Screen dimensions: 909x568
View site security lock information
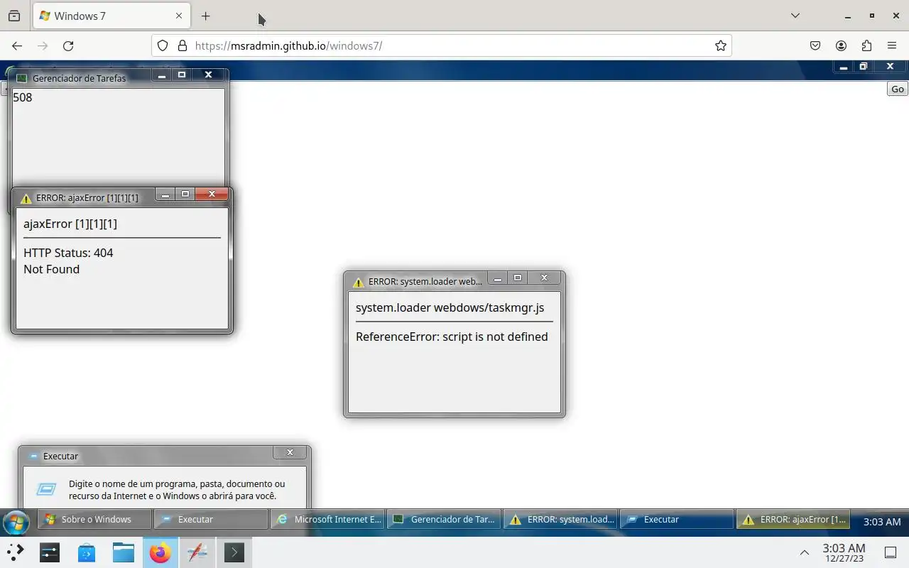(182, 45)
